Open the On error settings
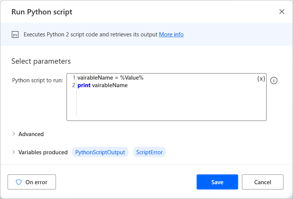The image size is (293, 199). click(32, 182)
